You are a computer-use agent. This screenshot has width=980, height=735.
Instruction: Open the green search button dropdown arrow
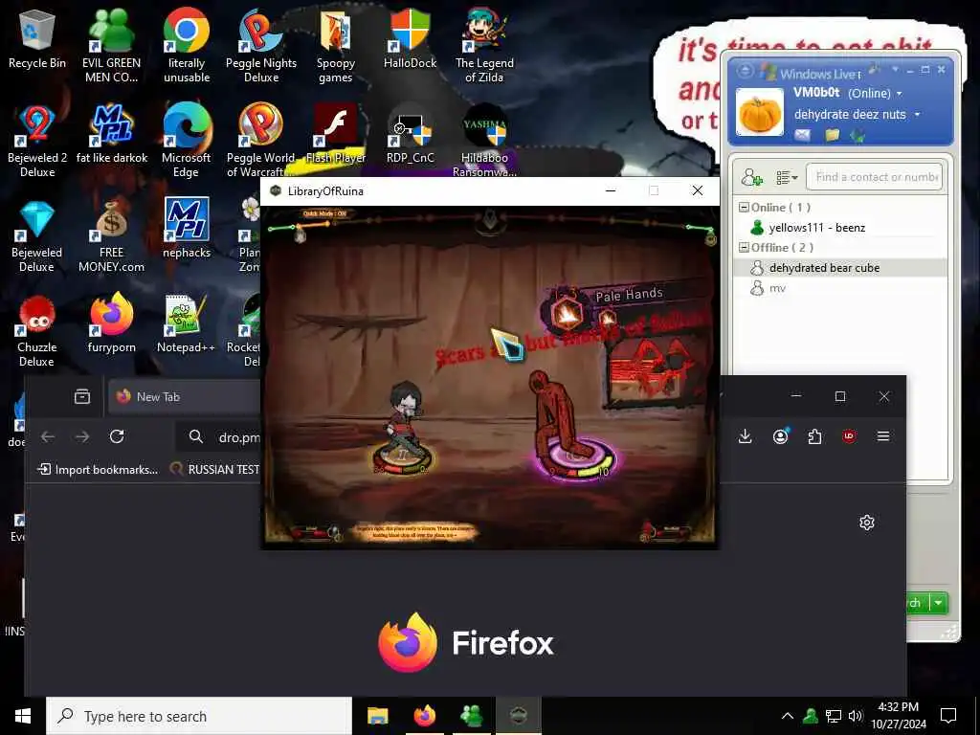click(x=938, y=603)
